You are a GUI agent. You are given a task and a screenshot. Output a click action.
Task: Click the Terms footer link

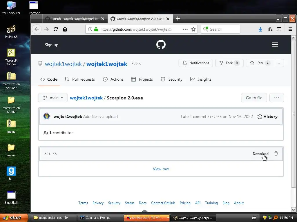click(x=83, y=203)
